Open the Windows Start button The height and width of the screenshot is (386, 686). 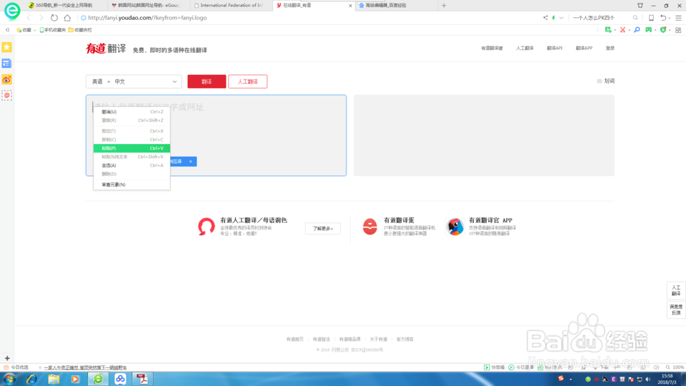pos(9,379)
